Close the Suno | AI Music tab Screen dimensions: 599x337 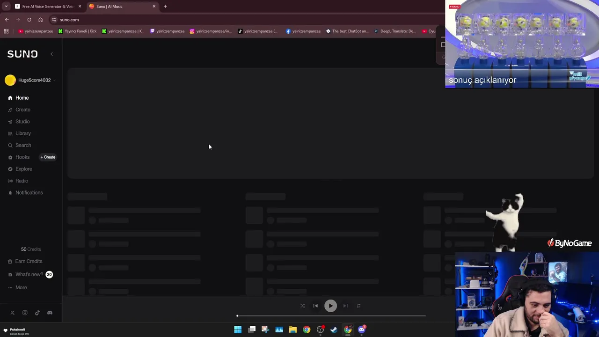click(154, 7)
